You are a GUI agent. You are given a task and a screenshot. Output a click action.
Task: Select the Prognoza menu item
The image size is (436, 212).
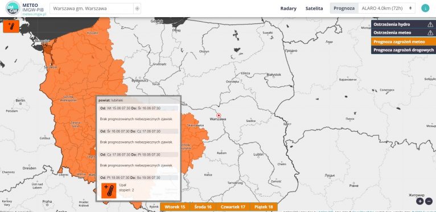(344, 9)
